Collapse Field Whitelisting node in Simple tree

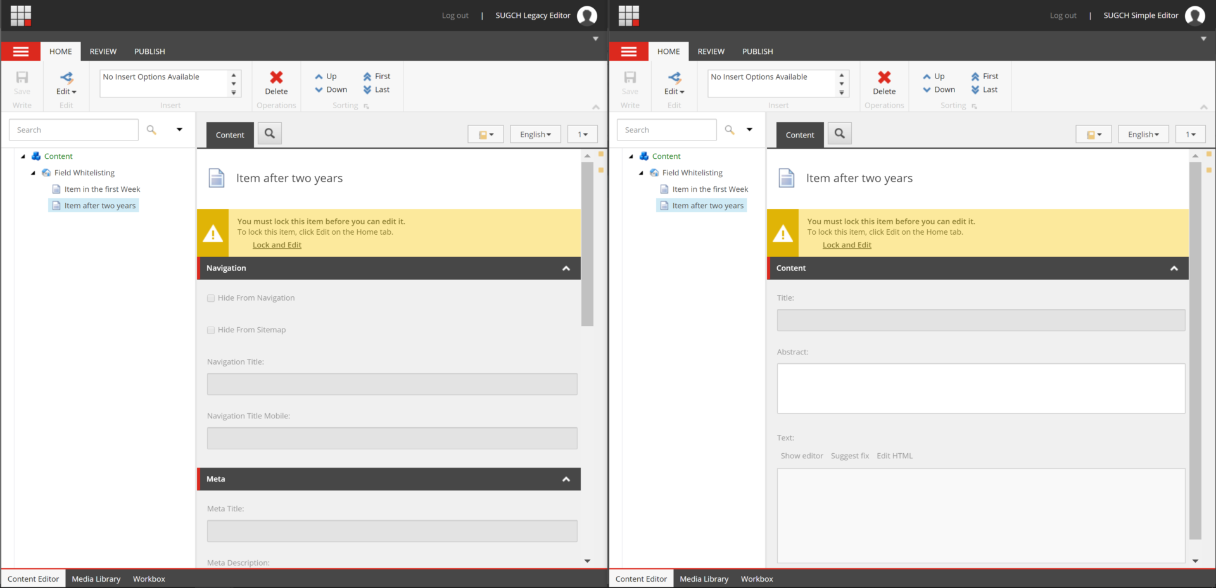[641, 173]
